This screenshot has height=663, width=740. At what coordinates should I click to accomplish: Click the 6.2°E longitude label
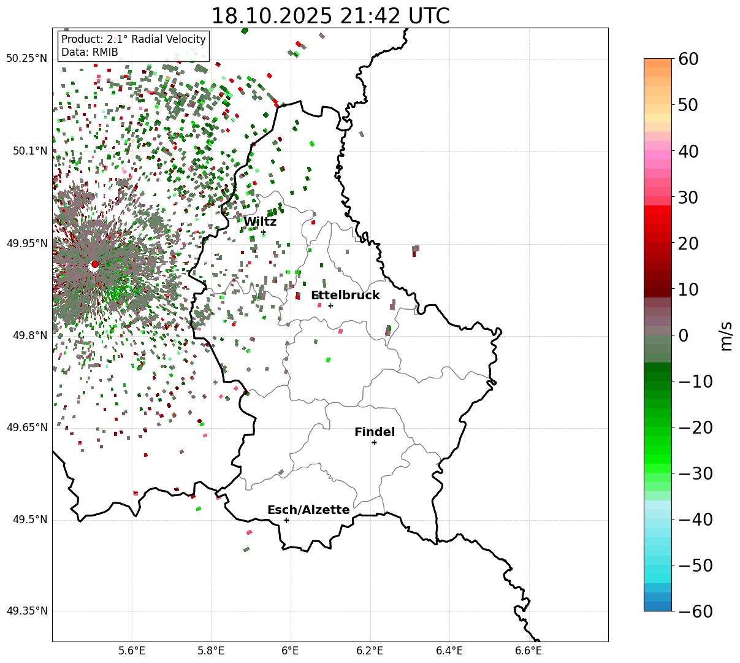pos(370,651)
